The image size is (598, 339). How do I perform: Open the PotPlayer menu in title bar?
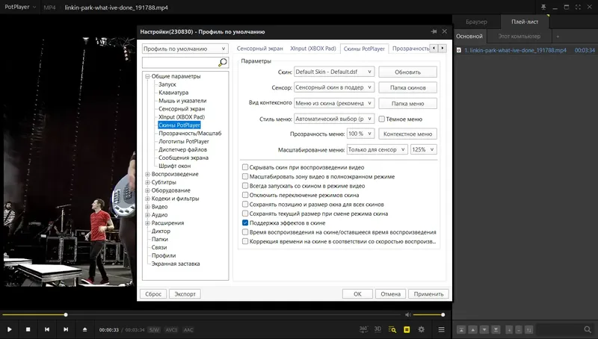[x=20, y=7]
